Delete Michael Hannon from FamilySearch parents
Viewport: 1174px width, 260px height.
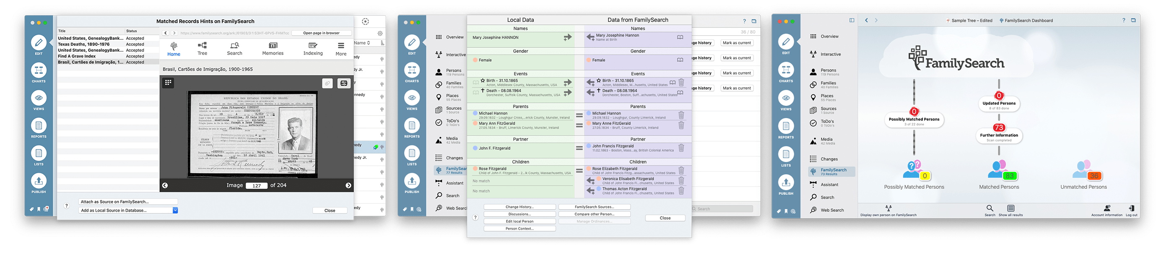tap(681, 115)
